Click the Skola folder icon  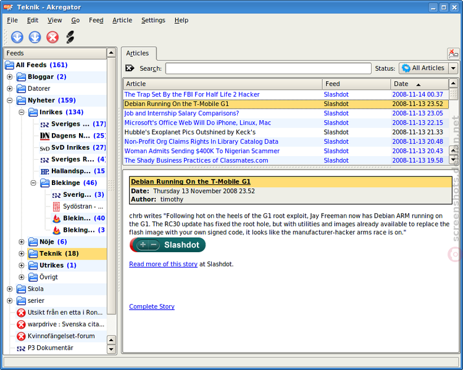pyautogui.click(x=21, y=289)
